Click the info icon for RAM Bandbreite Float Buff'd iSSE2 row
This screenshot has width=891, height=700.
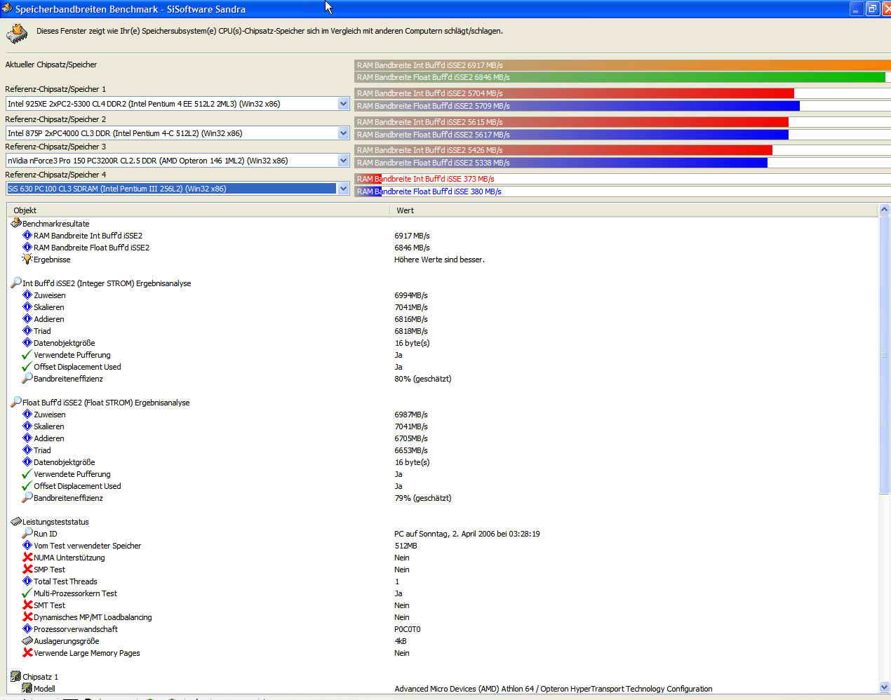pyautogui.click(x=27, y=247)
